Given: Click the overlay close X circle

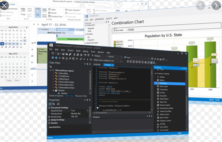Looking at the screenshot, I should (4, 5).
